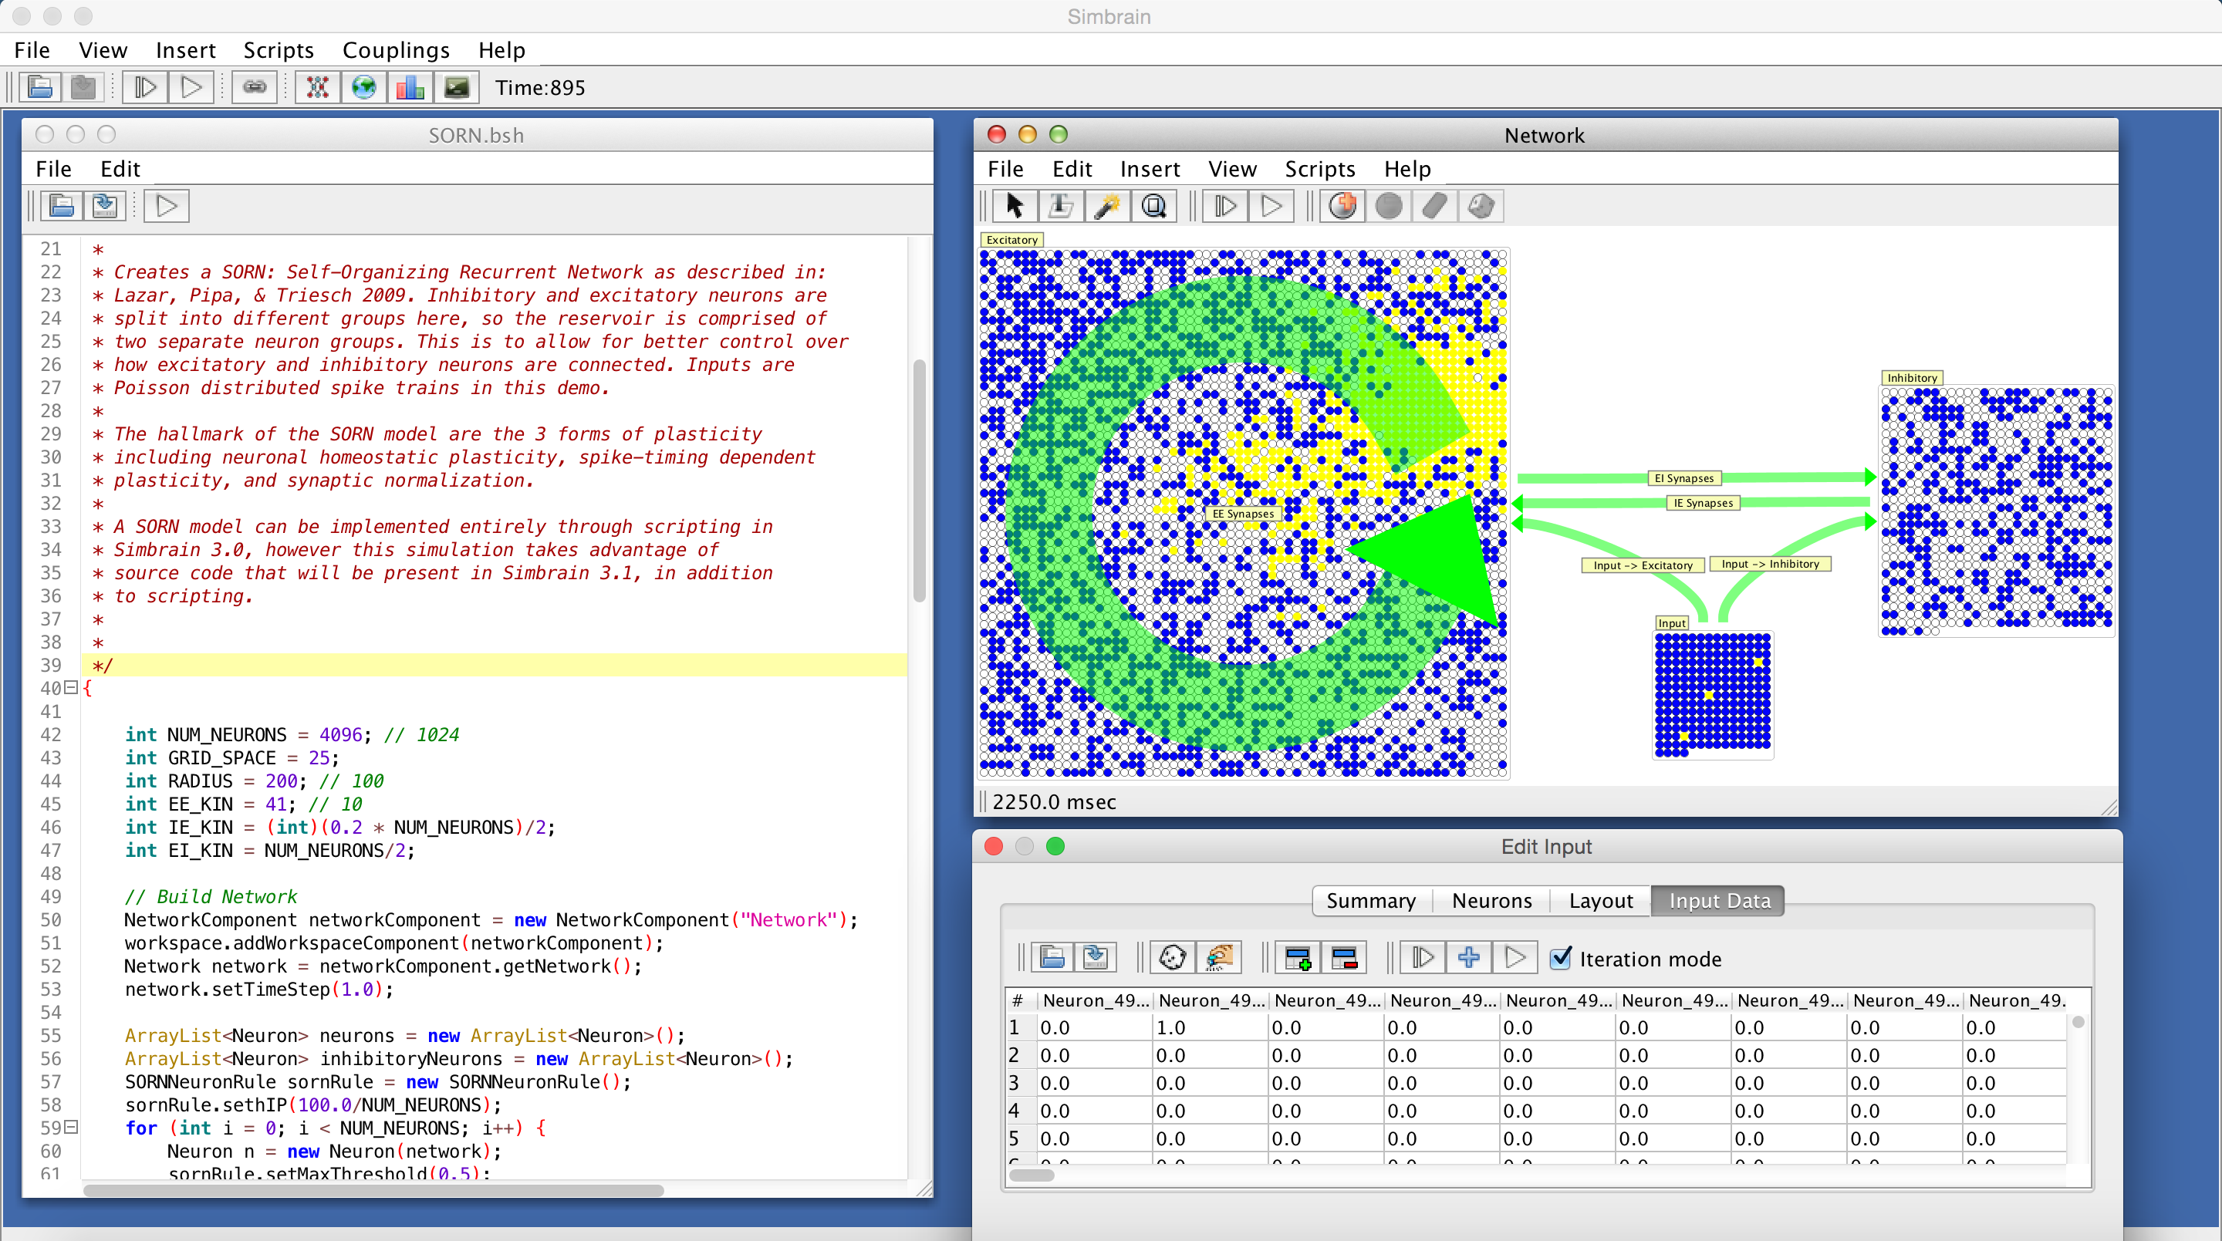Switch to the Neurons tab
Viewport: 2222px width, 1241px height.
[1491, 900]
